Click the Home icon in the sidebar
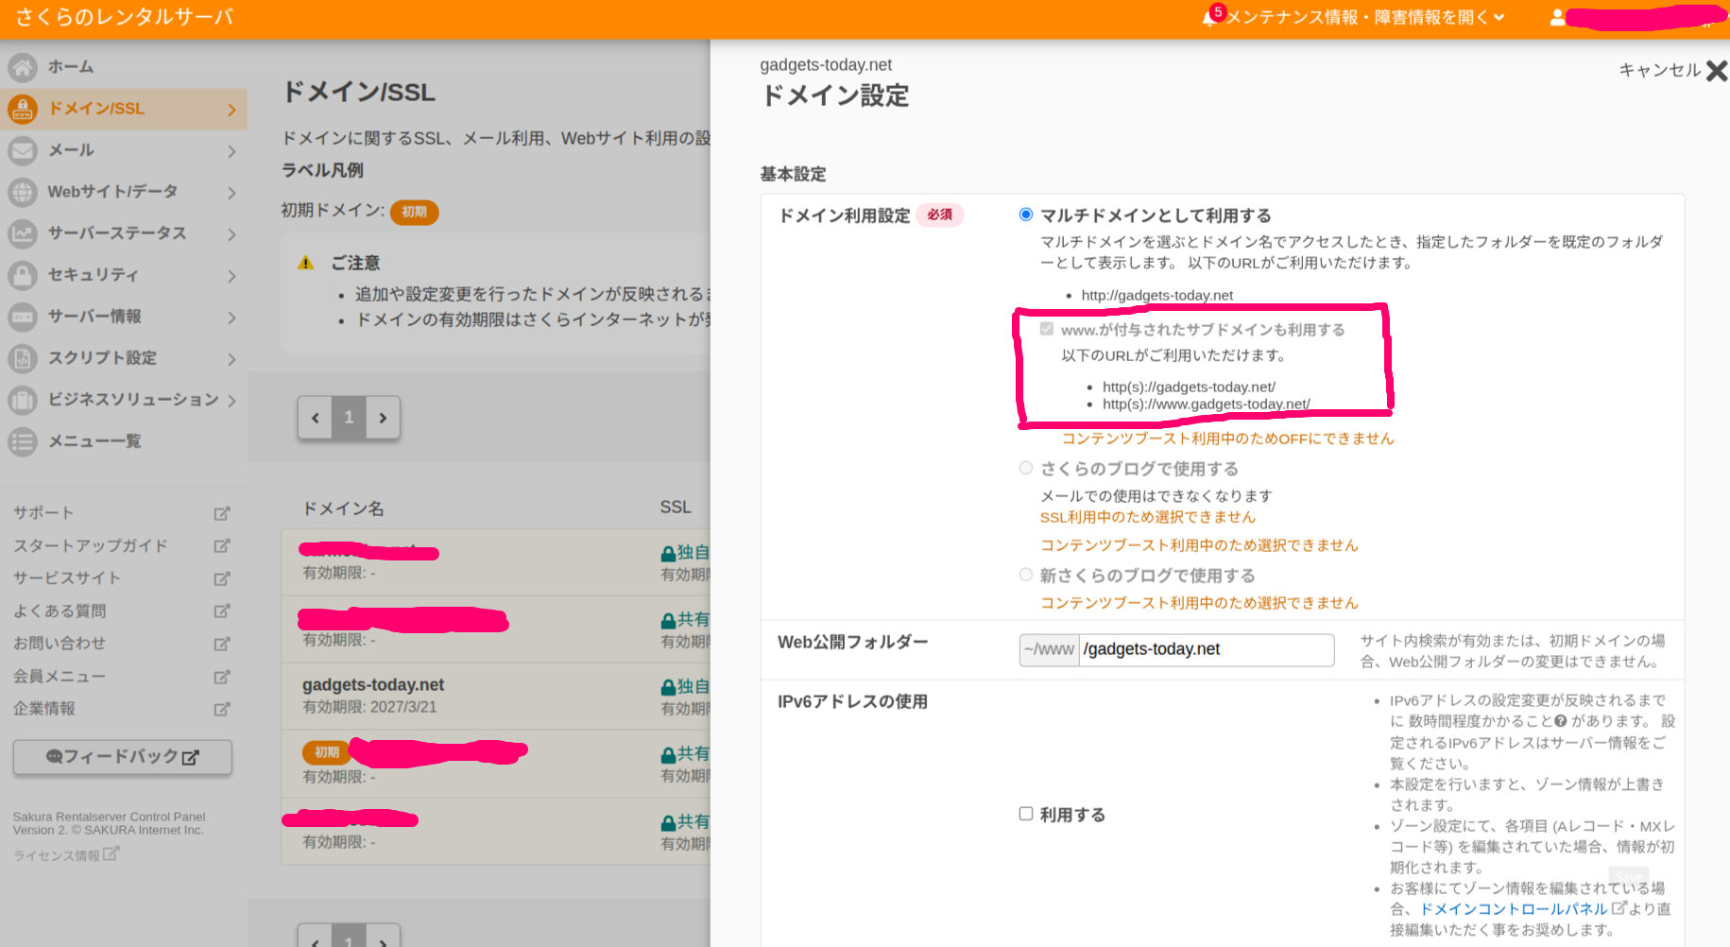The width and height of the screenshot is (1730, 947). [x=23, y=67]
